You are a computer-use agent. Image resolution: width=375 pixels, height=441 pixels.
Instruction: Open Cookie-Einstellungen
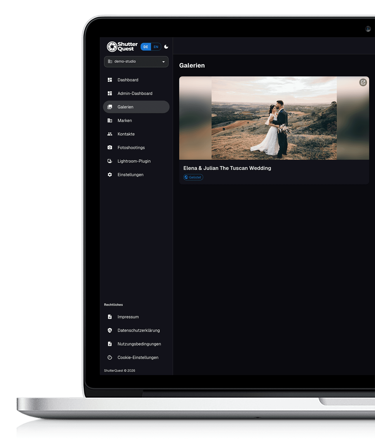click(x=136, y=358)
